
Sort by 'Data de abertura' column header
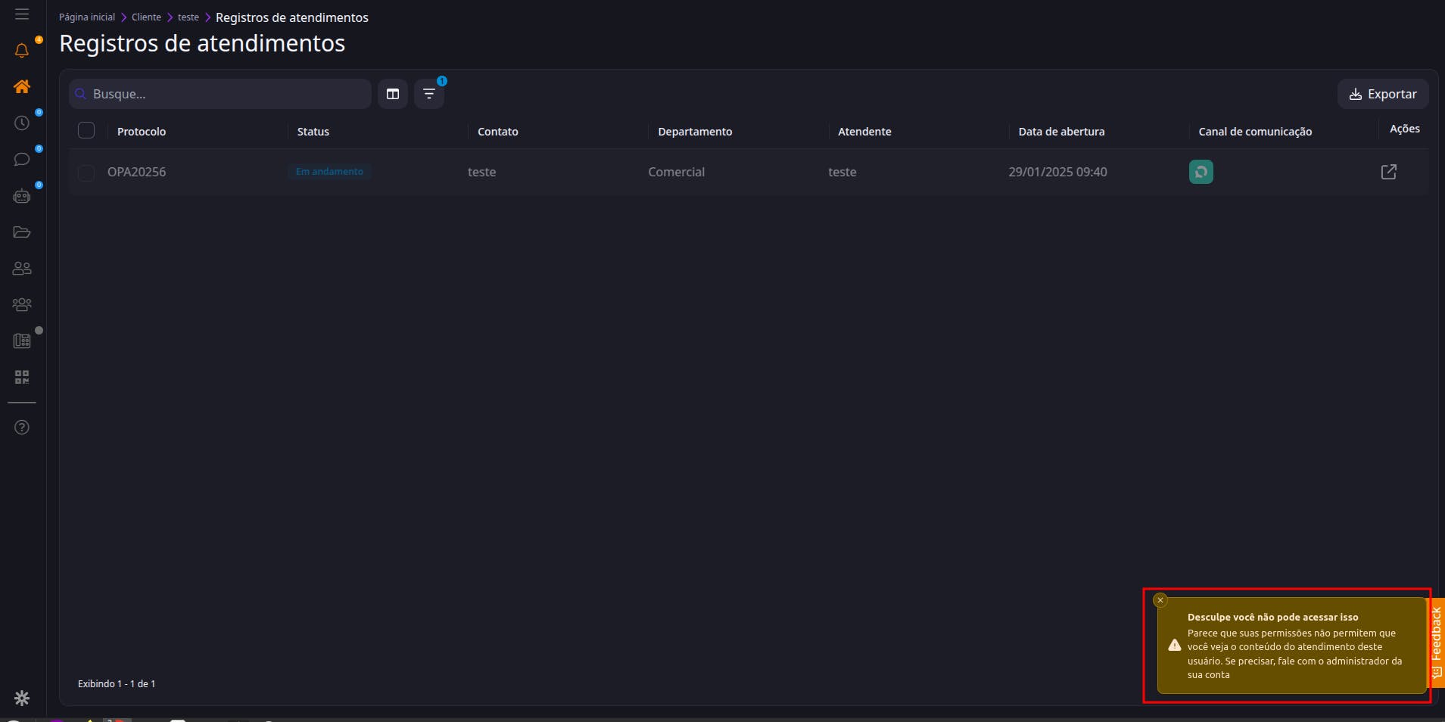[x=1061, y=132]
